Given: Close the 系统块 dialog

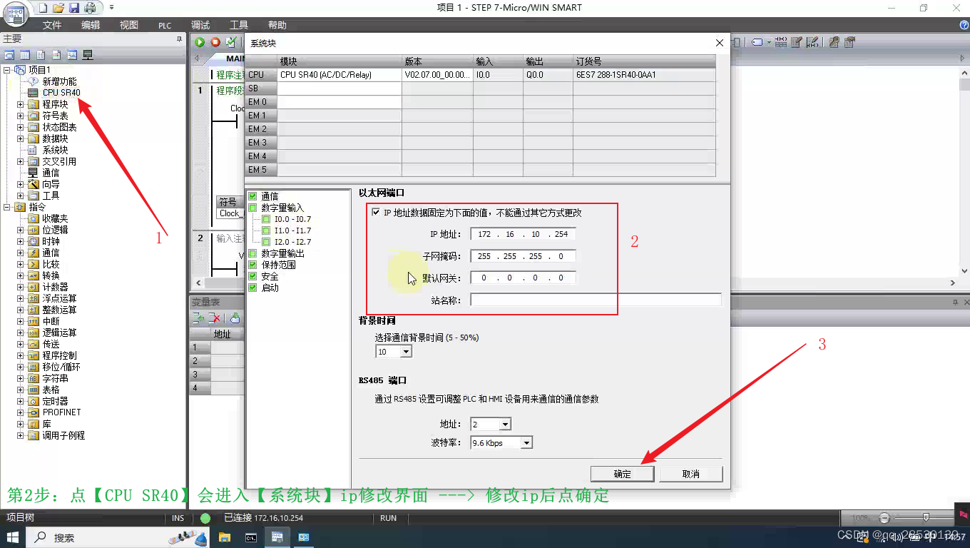Looking at the screenshot, I should click(720, 43).
